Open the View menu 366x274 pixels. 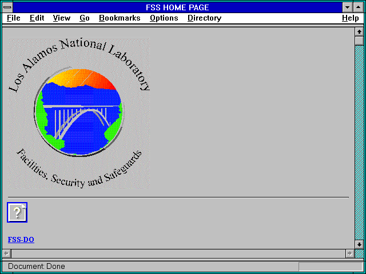pos(62,18)
